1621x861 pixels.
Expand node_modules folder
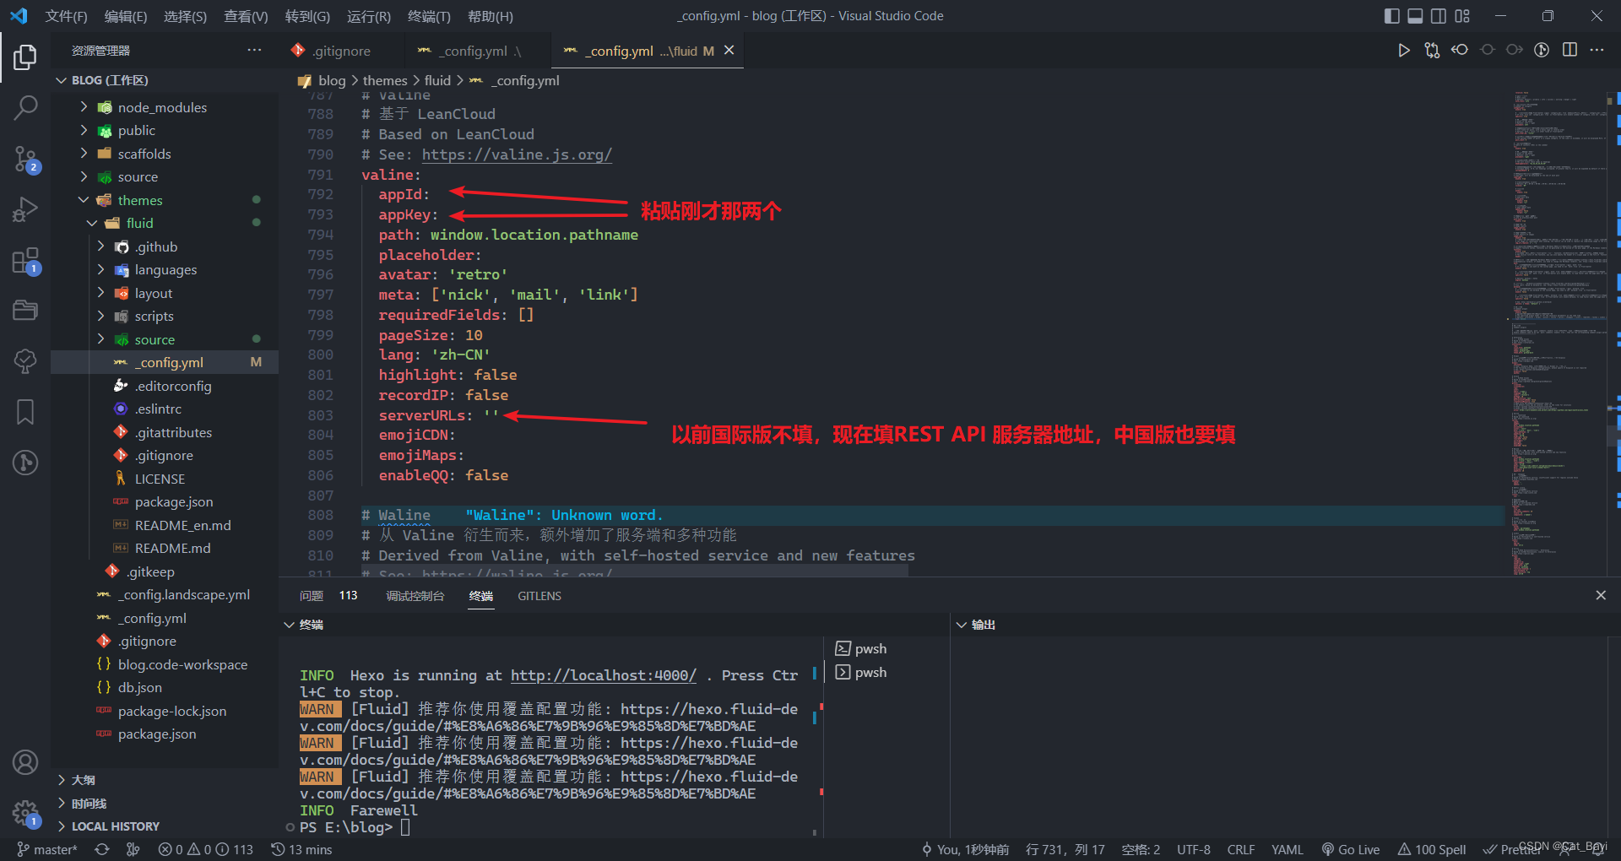tap(84, 107)
